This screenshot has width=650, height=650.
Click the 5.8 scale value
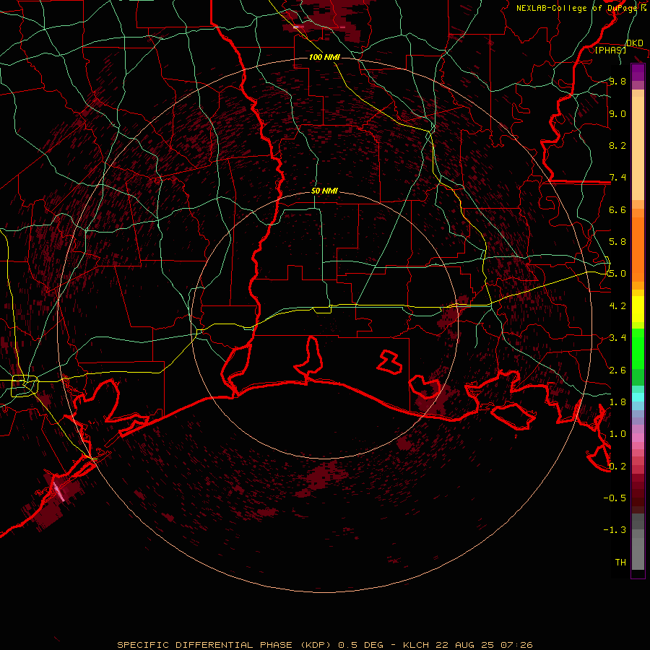click(x=617, y=242)
